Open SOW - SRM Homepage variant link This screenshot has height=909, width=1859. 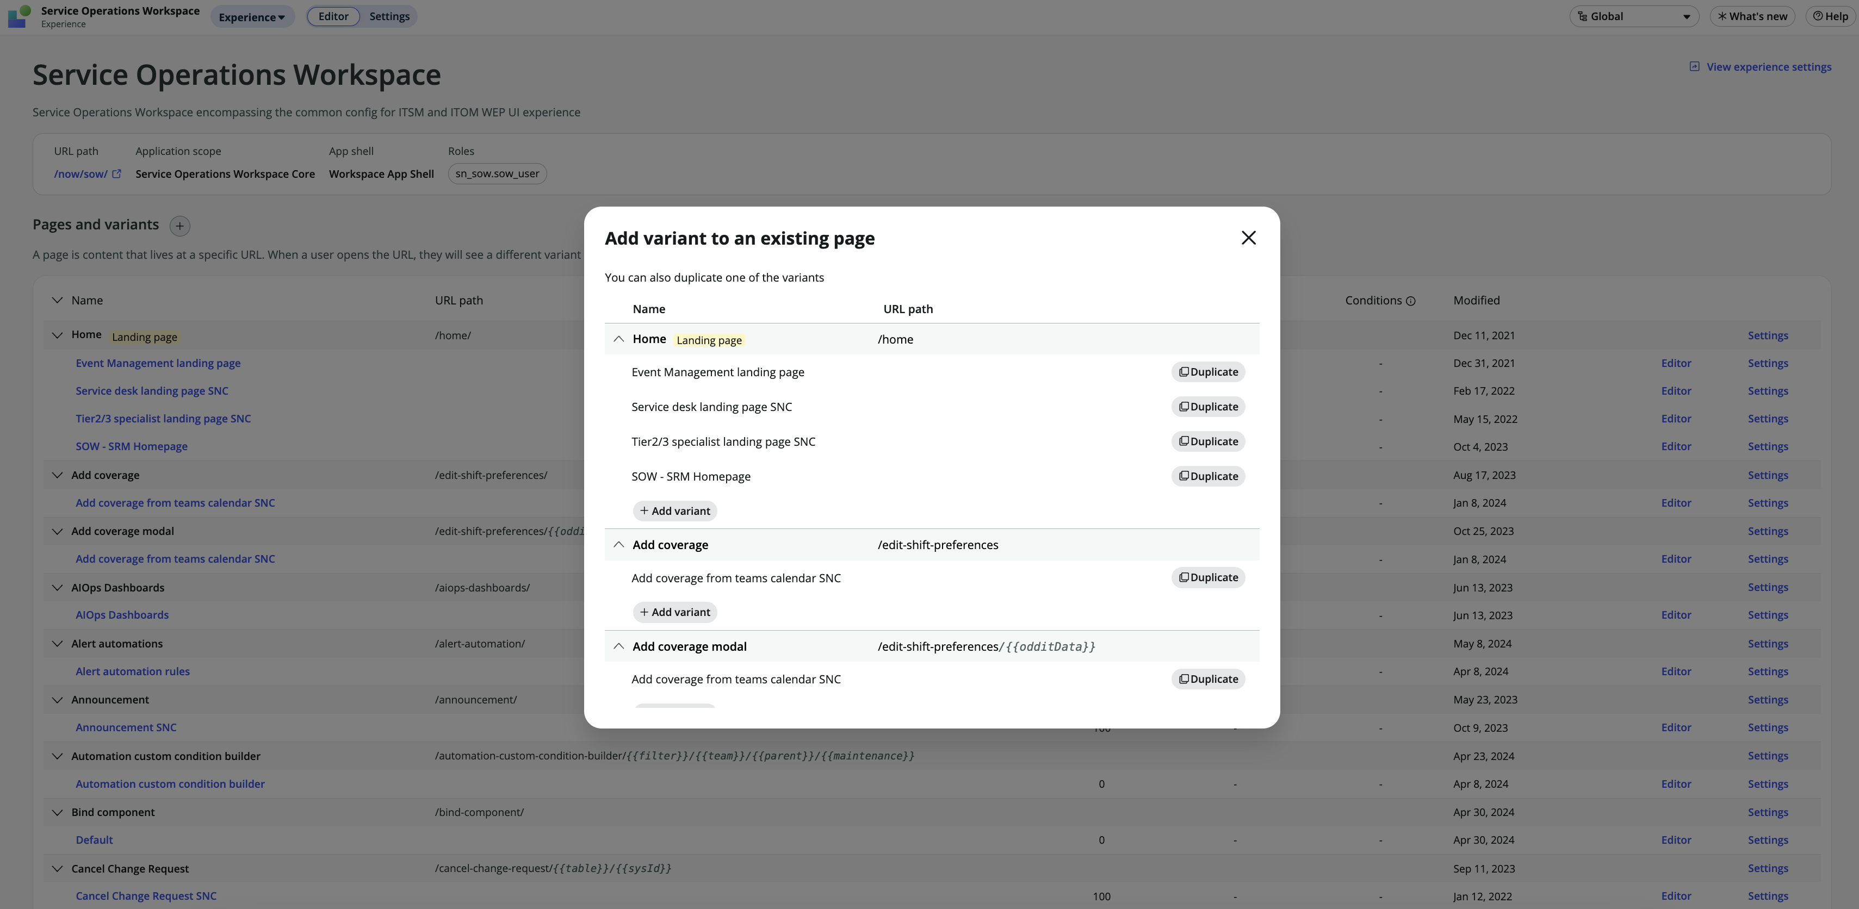[131, 446]
